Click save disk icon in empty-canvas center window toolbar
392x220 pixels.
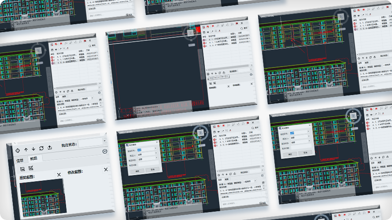pyautogui.click(x=204, y=33)
